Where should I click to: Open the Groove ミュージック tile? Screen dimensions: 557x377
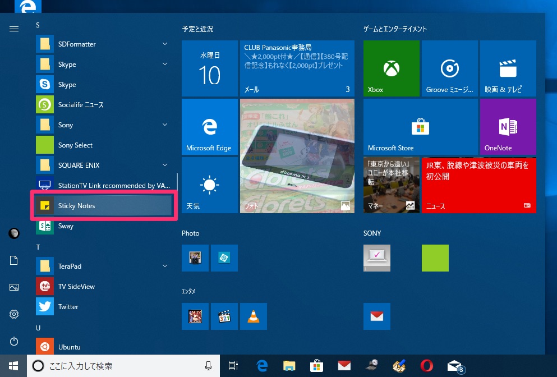pyautogui.click(x=449, y=68)
